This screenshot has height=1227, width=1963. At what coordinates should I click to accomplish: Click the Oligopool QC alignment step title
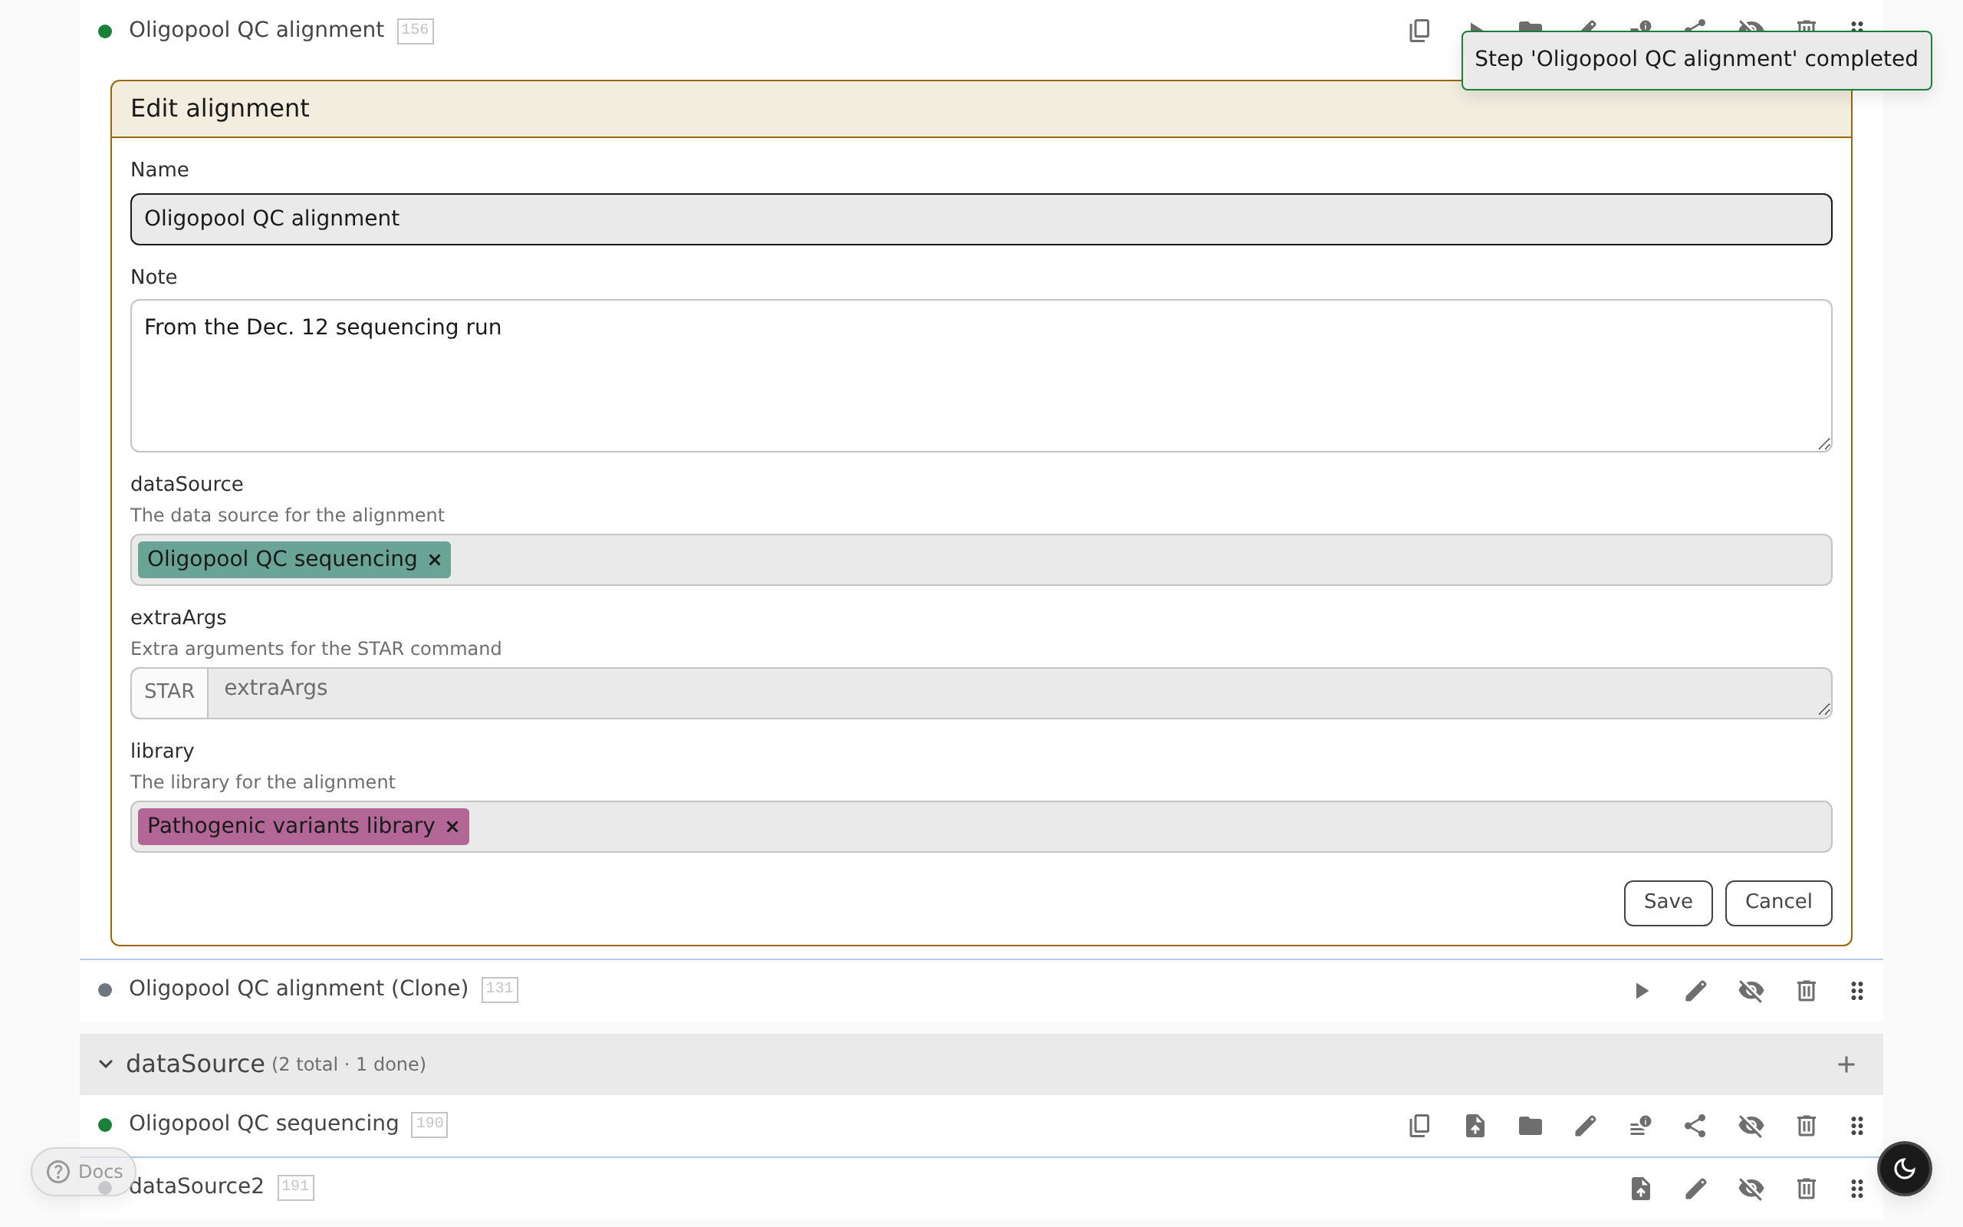click(256, 30)
